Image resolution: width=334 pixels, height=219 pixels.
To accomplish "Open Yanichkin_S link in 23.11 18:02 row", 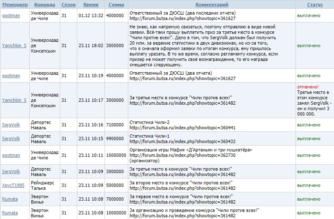I will 14,45.
